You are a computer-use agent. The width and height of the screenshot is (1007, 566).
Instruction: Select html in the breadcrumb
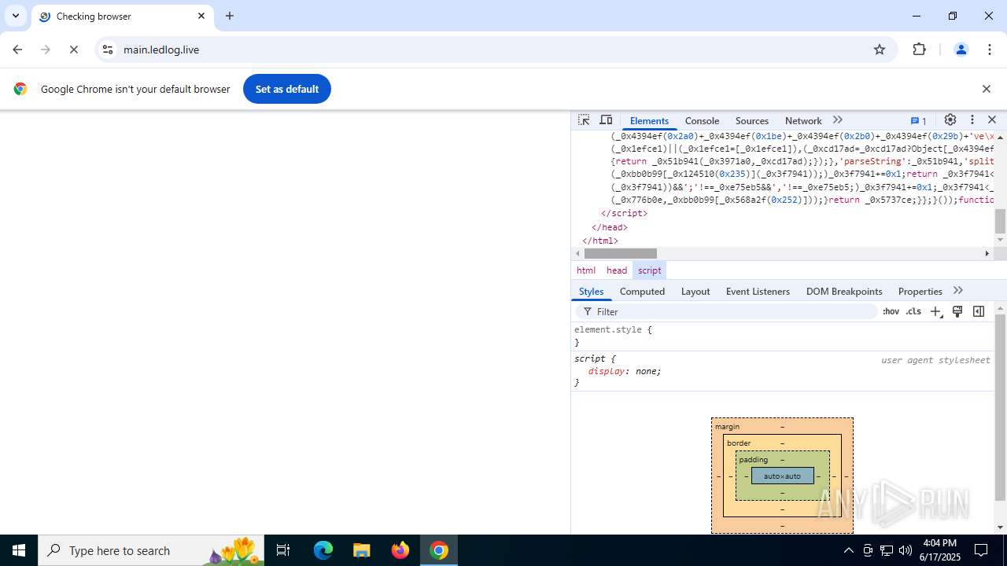click(x=586, y=270)
